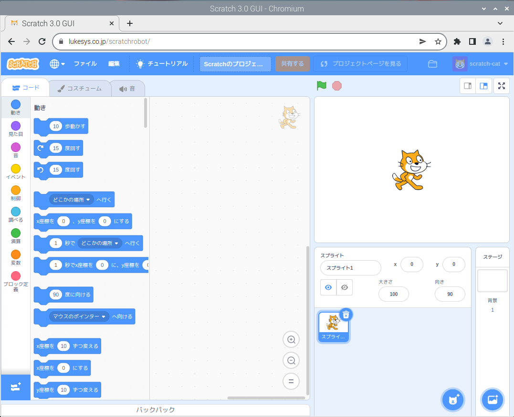Open the choose backdrop button
Viewport: 514px width, 417px height.
(493, 400)
